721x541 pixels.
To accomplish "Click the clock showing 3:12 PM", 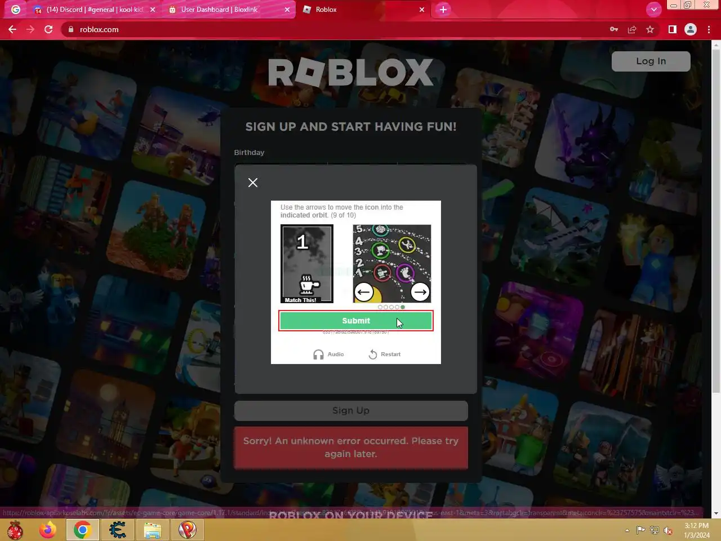I will click(697, 530).
